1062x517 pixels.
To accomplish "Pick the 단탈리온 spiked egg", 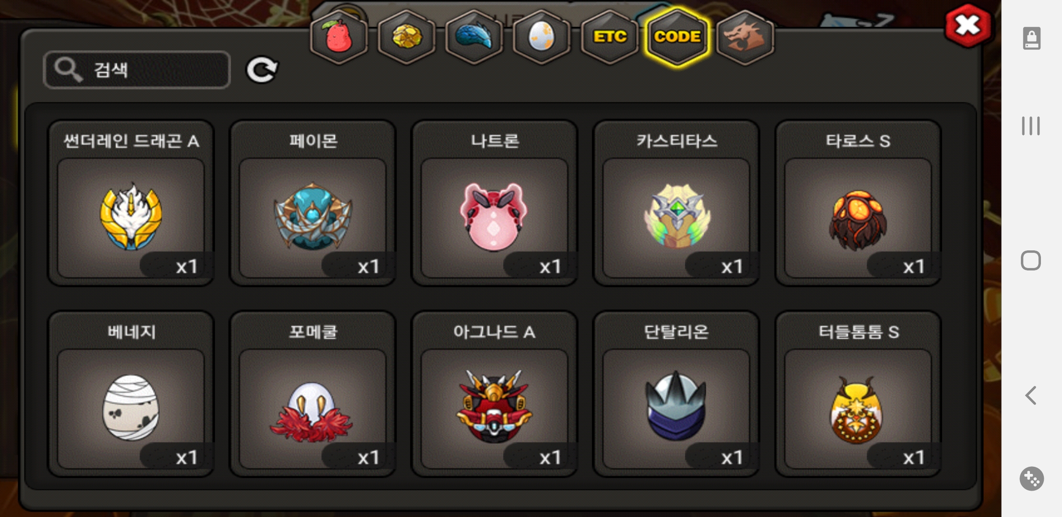I will pyautogui.click(x=676, y=394).
